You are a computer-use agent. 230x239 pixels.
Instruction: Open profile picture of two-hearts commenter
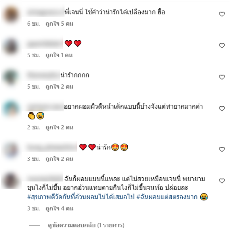11,46
